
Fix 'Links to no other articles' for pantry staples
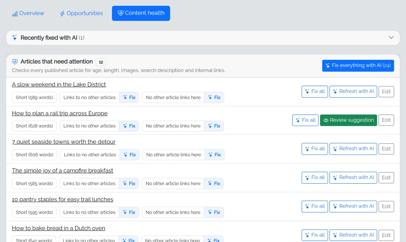pyautogui.click(x=129, y=212)
